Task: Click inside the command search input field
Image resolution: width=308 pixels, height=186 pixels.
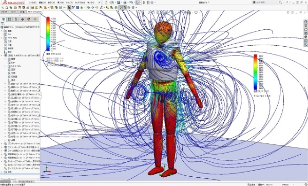Action: 266,3
